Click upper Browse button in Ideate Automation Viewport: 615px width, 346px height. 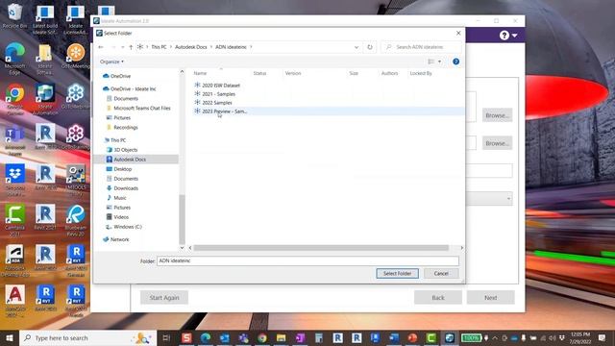498,115
